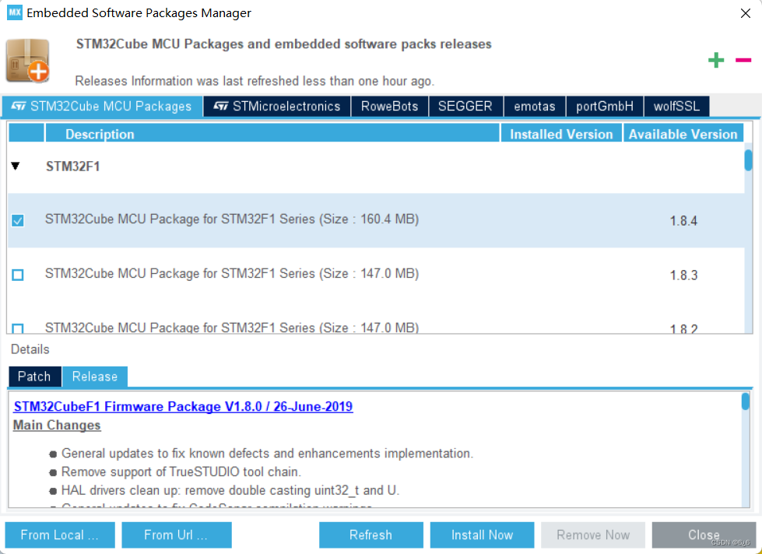Switch to the Patch details tab
Image resolution: width=762 pixels, height=554 pixels.
tap(34, 377)
